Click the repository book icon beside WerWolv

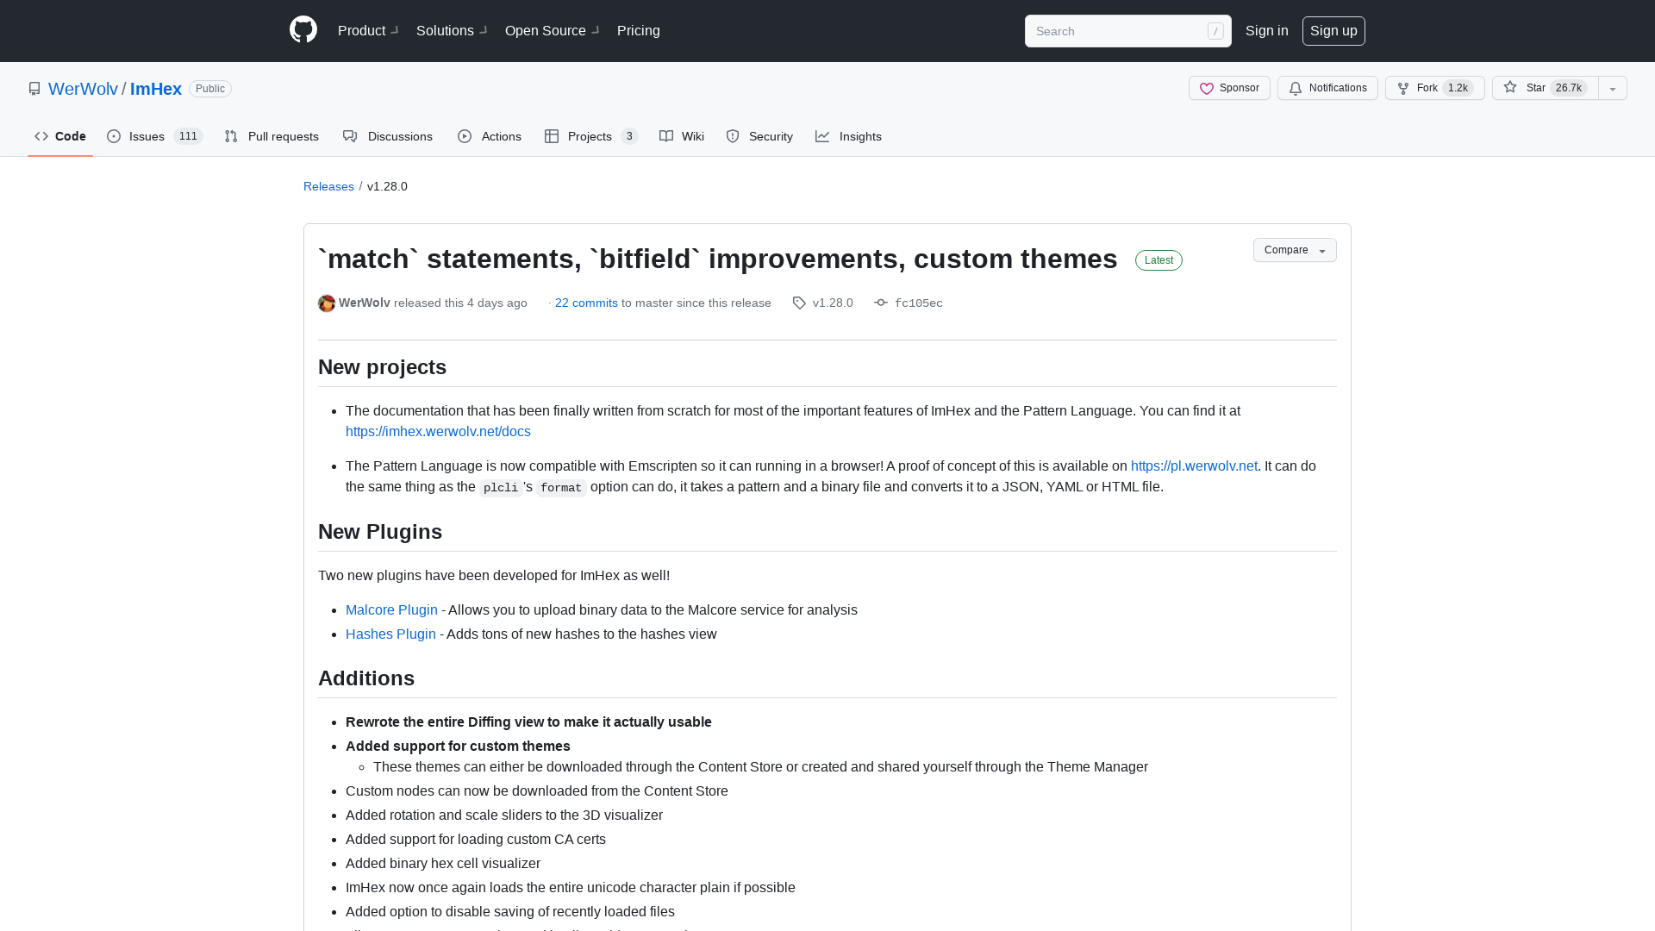pos(34,89)
